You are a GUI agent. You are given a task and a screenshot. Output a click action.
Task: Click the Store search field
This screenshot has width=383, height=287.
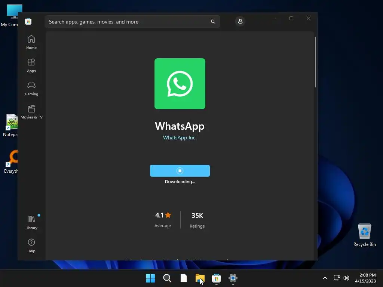coord(132,22)
